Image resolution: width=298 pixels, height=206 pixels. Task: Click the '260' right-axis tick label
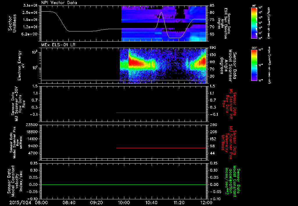pos(213,125)
